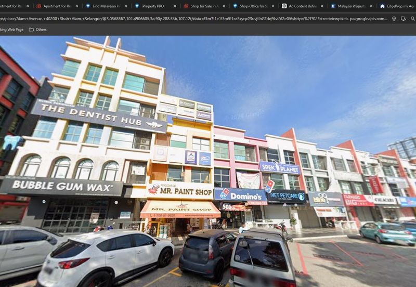Go to the Ad Content Refin... tab
Viewport: 416px width, 287px height.
coord(301,6)
